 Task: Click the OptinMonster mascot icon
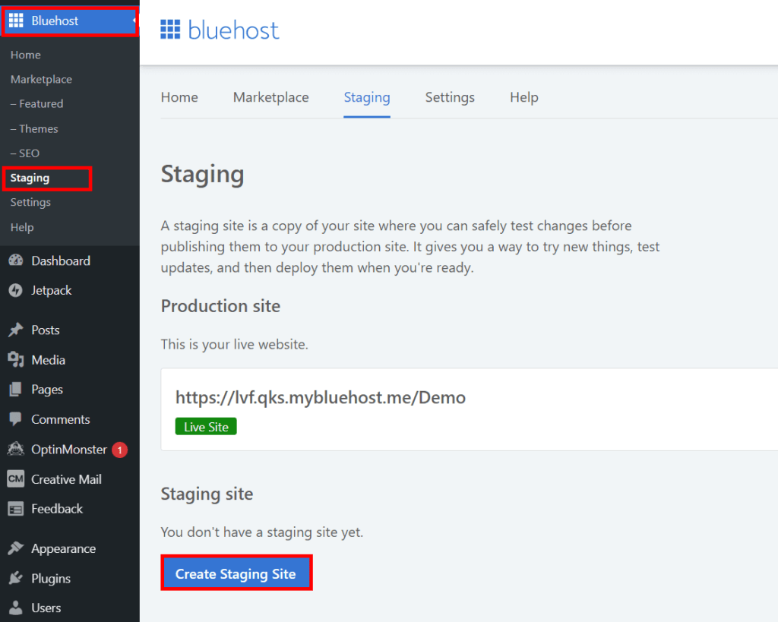tap(16, 449)
